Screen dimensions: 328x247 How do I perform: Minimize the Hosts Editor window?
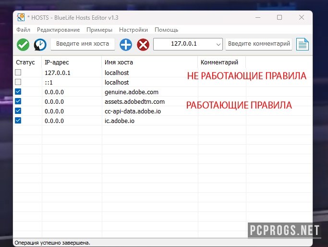[x=258, y=17]
